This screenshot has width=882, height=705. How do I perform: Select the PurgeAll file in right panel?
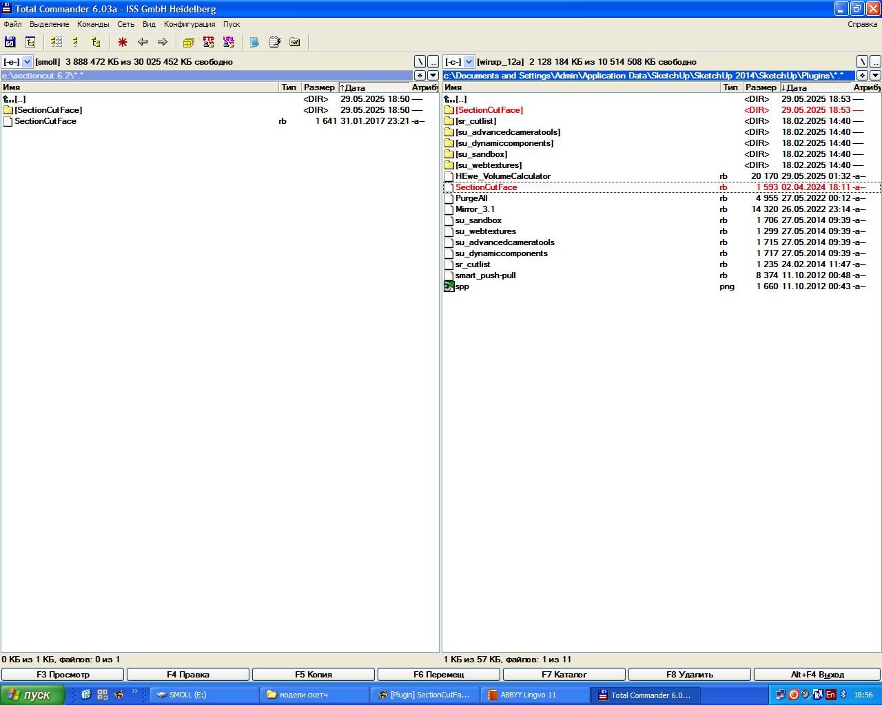(471, 198)
